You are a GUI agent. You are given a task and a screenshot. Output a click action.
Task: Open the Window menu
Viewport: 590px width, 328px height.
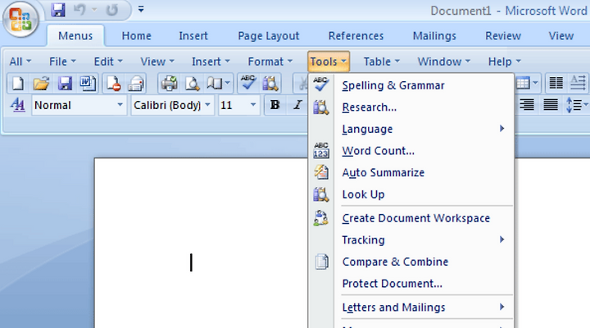click(444, 61)
